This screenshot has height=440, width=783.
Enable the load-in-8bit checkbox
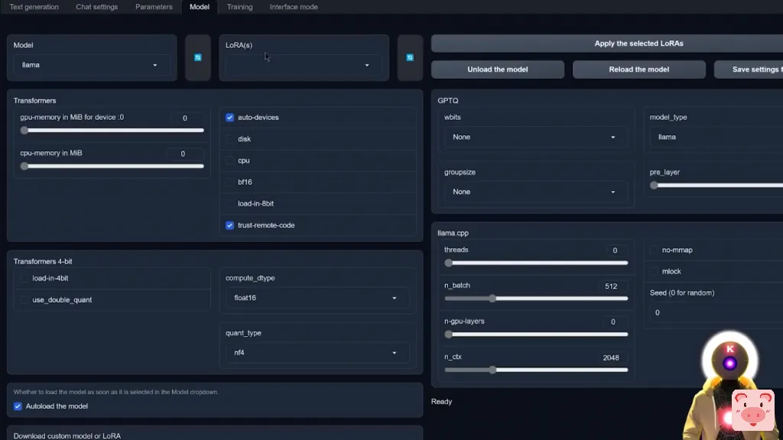click(x=230, y=204)
